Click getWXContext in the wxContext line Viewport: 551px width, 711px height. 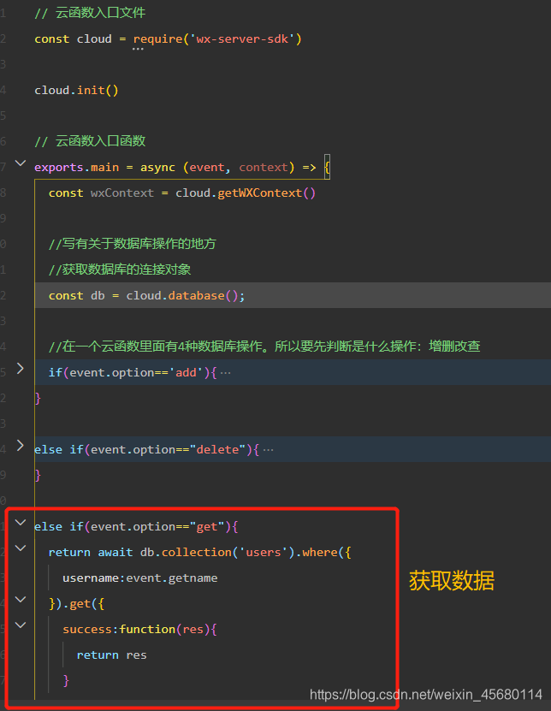click(x=260, y=193)
